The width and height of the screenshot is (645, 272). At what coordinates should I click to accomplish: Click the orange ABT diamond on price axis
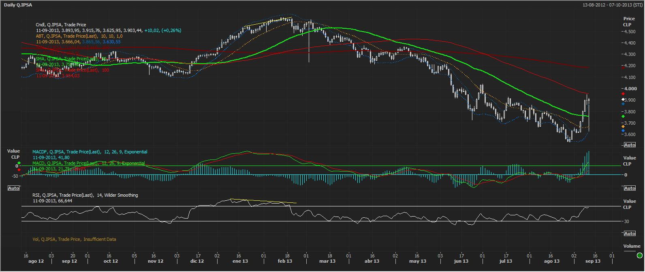click(623, 127)
